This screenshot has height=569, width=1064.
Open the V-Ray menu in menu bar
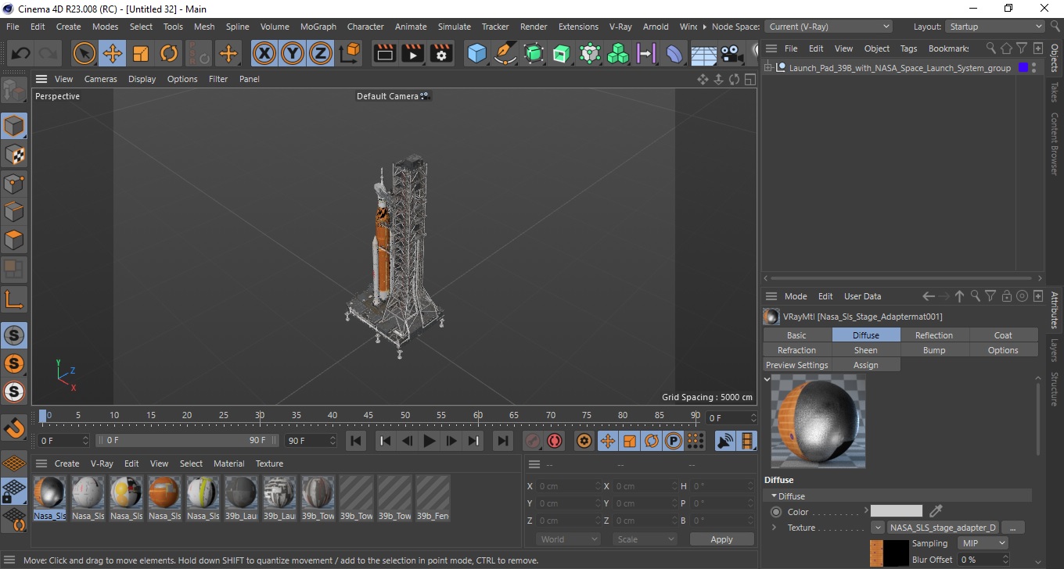620,27
